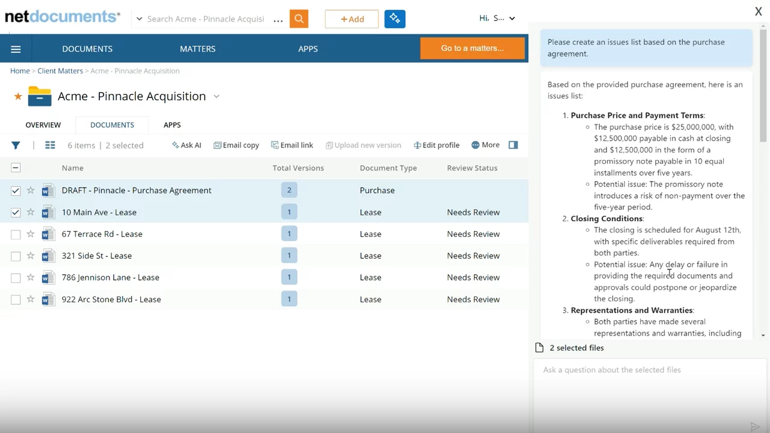
Task: Uncheck the DRAFT - Pinnacle Purchase Agreement row
Action: [16, 190]
